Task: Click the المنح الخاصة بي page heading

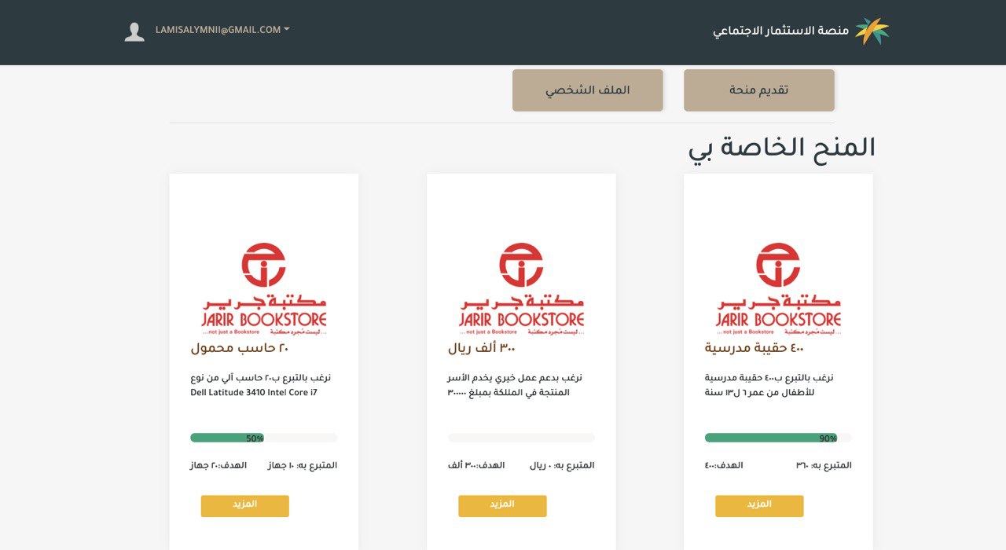Action: [781, 148]
